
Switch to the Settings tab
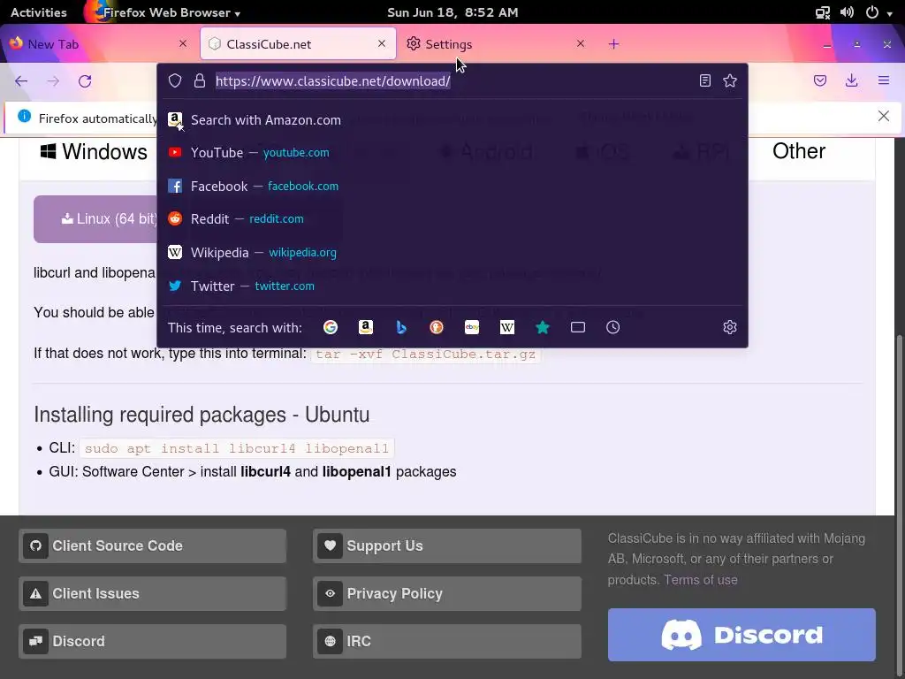[497, 44]
